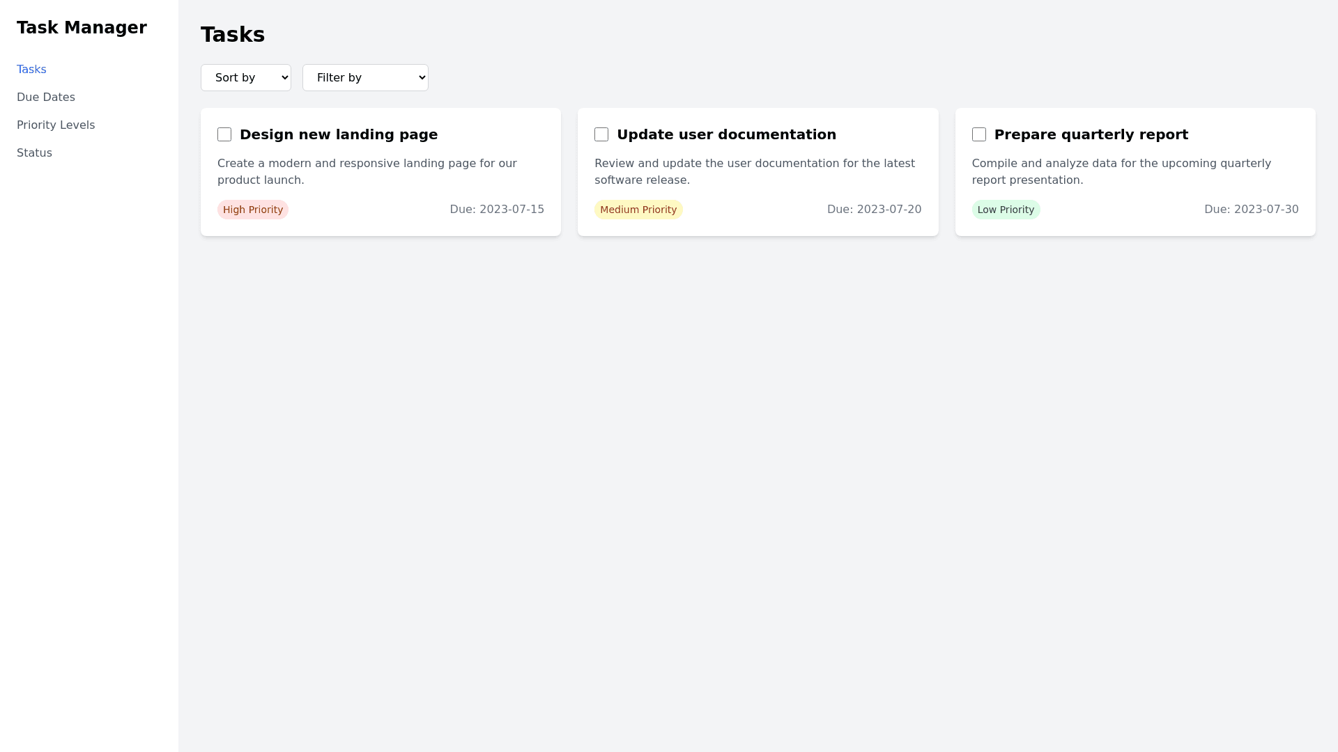Select the Status sidebar item
The height and width of the screenshot is (752, 1338).
tap(34, 152)
